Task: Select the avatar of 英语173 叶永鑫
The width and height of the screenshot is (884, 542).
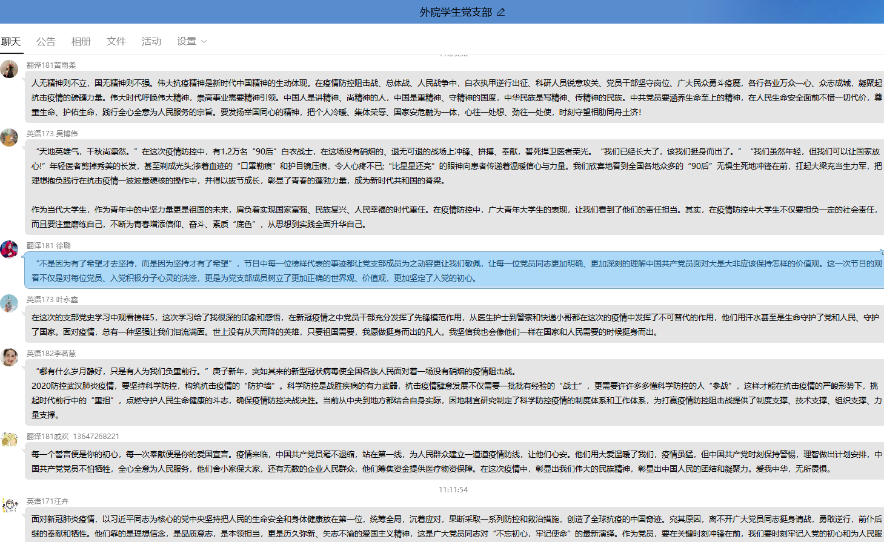Action: (x=9, y=303)
